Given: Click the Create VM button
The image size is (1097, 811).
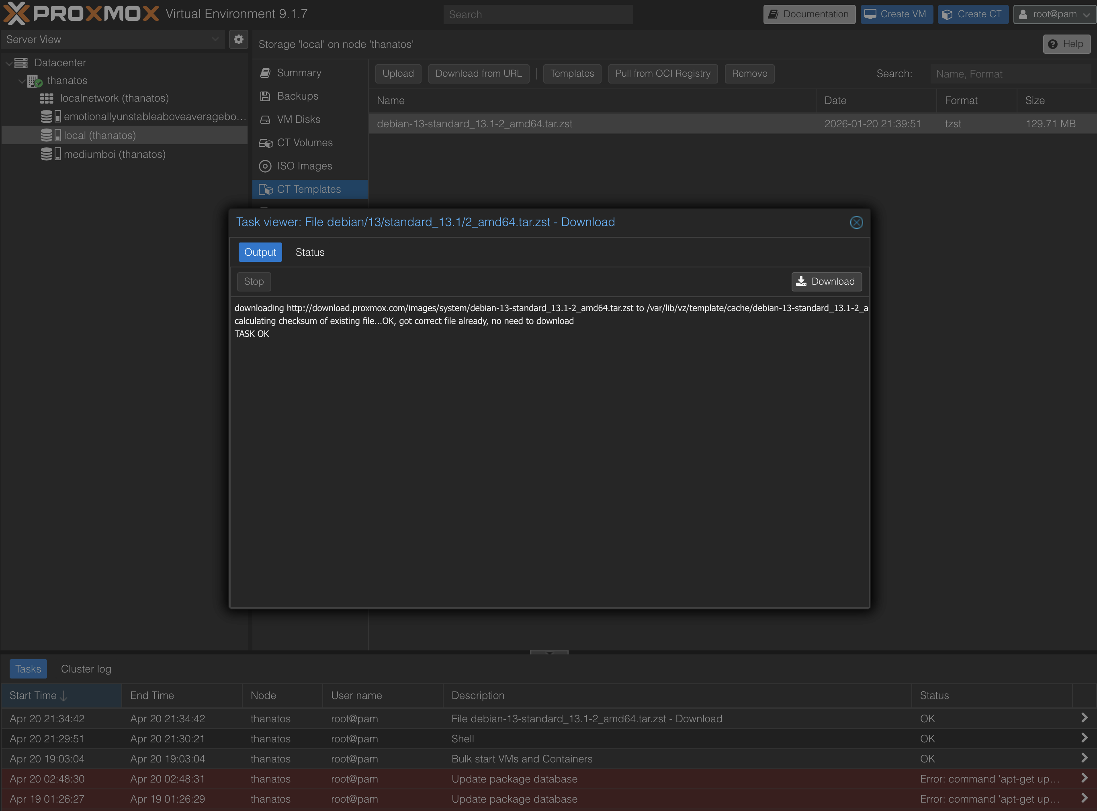Looking at the screenshot, I should (896, 14).
